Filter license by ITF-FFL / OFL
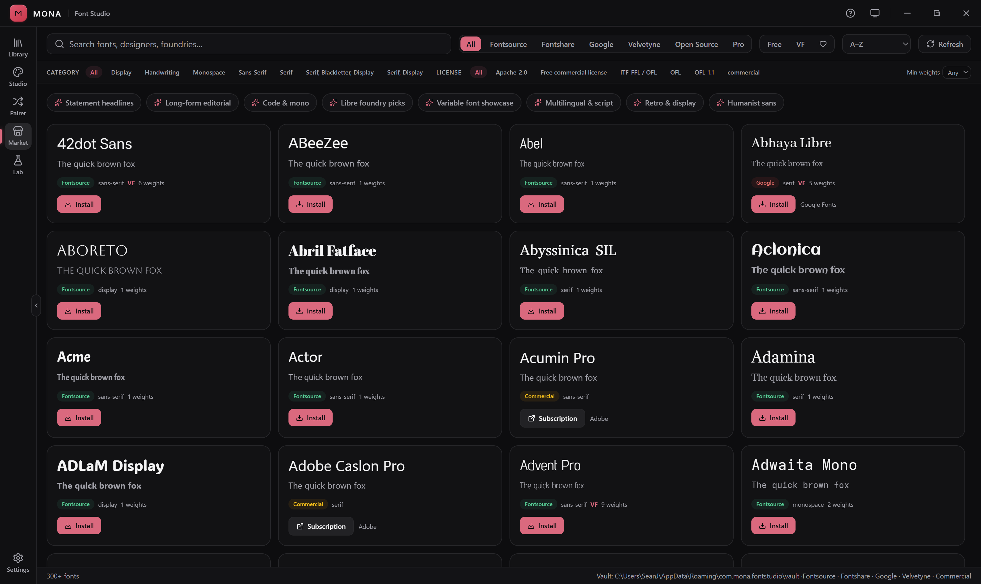Image resolution: width=981 pixels, height=584 pixels. coord(638,72)
